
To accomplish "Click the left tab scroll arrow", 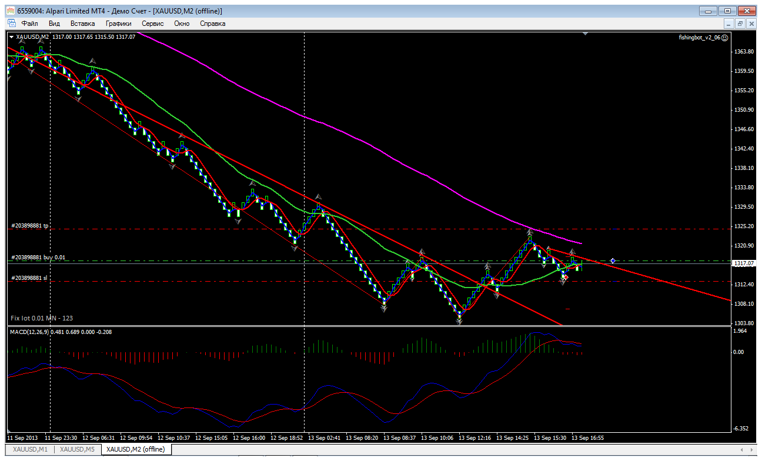I will [x=741, y=449].
